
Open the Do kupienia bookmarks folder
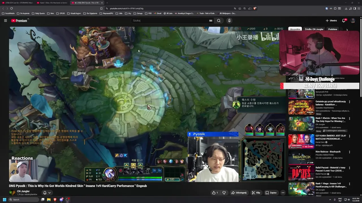pyautogui.click(x=23, y=13)
